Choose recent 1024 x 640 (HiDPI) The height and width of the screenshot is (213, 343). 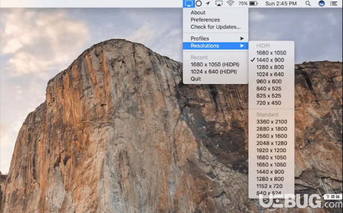(216, 72)
